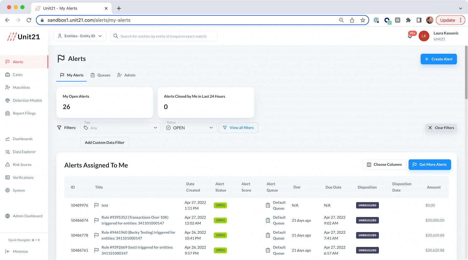468x260 pixels.
Task: Click the browser share icon
Action: click(352, 20)
